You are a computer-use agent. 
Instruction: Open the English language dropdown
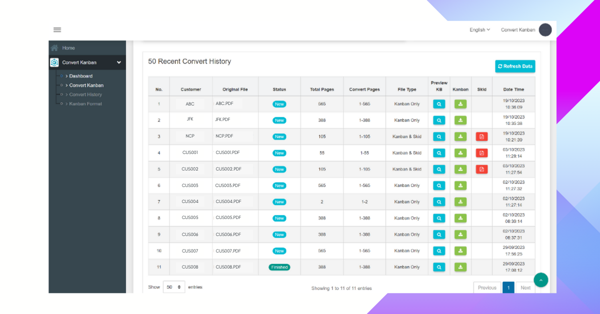479,30
